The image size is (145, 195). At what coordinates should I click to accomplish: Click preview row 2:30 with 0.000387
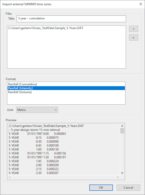(x=33, y=173)
